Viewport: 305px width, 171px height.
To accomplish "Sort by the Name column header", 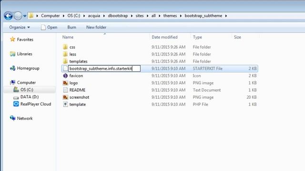I will coord(68,37).
